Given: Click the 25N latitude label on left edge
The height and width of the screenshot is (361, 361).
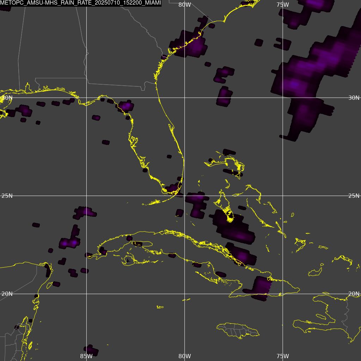Looking at the screenshot, I should tap(7, 196).
